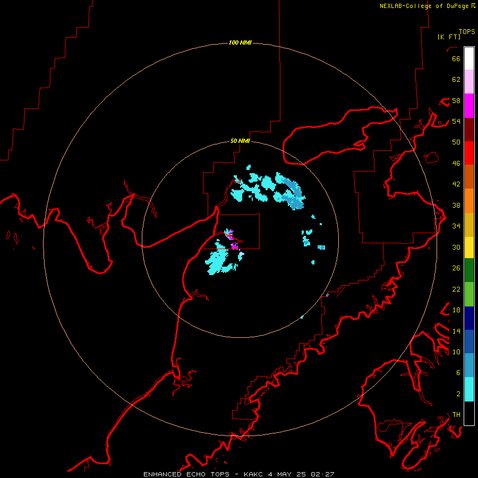478x478 pixels.
Task: Click the light orange swatch in the legend
Action: coord(469,201)
